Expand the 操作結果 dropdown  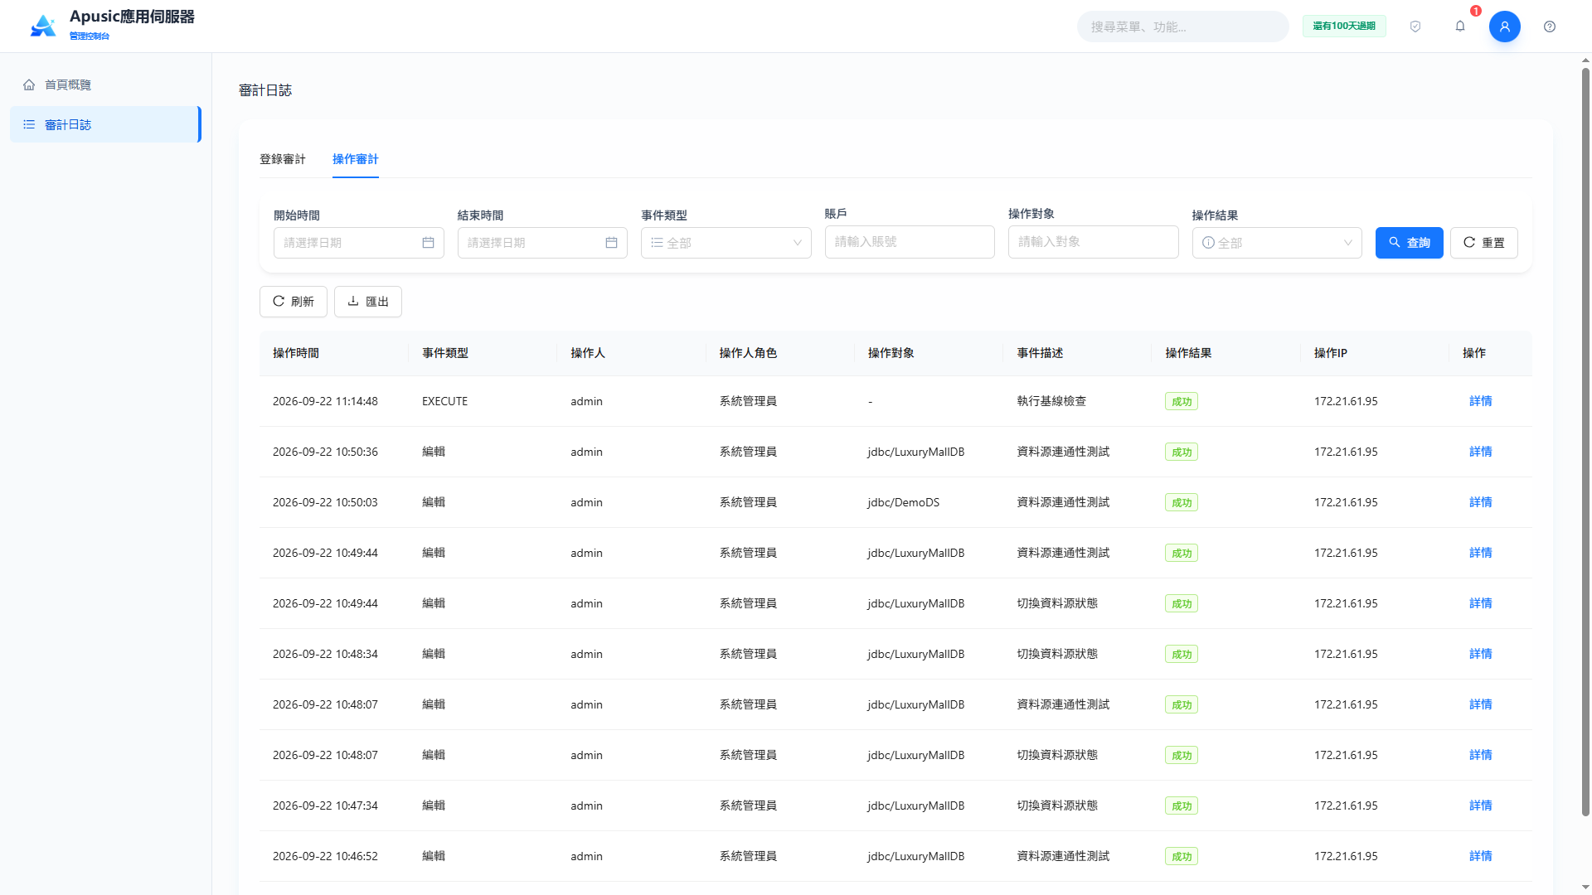pyautogui.click(x=1277, y=243)
